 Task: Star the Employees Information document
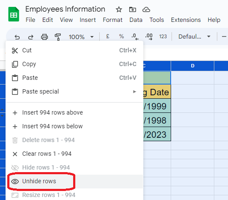(119, 9)
